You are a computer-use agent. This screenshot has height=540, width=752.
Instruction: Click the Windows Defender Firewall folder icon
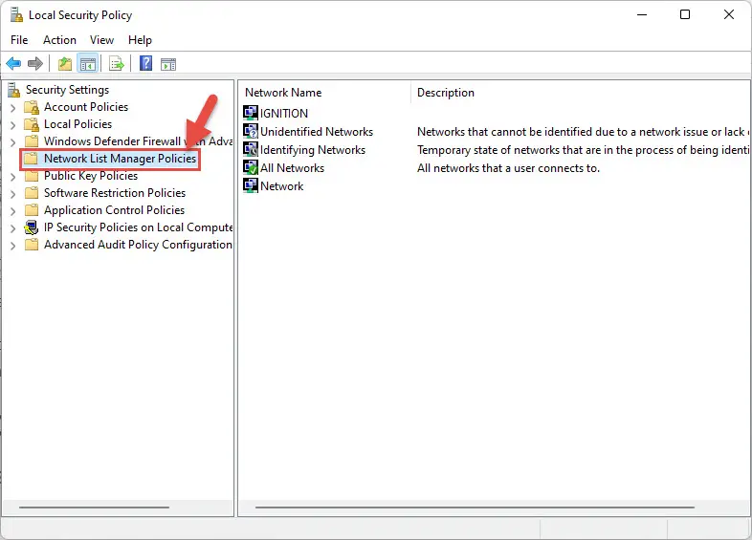(32, 141)
